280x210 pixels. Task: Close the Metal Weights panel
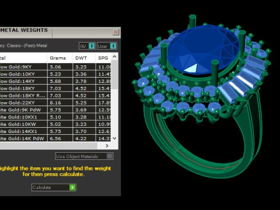pos(116,32)
